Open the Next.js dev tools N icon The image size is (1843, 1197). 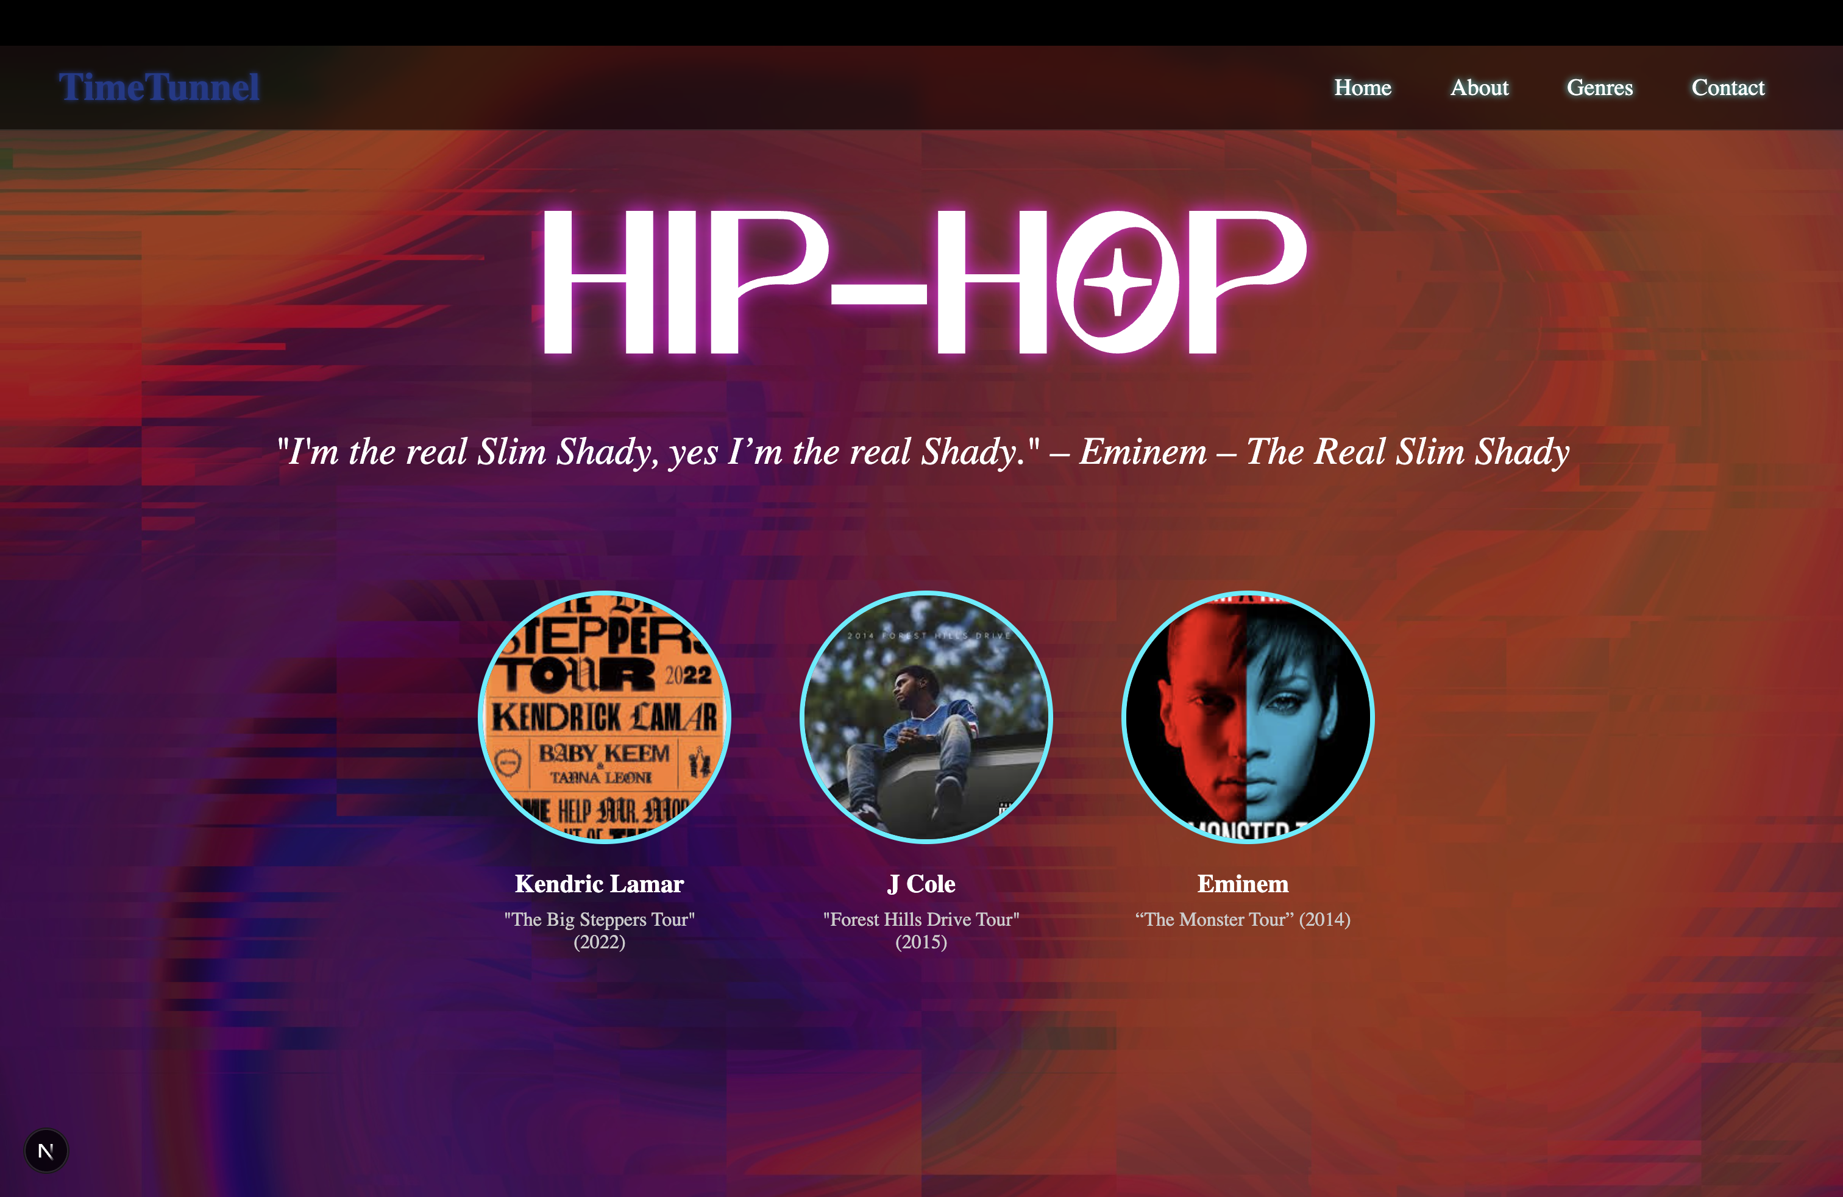click(46, 1151)
